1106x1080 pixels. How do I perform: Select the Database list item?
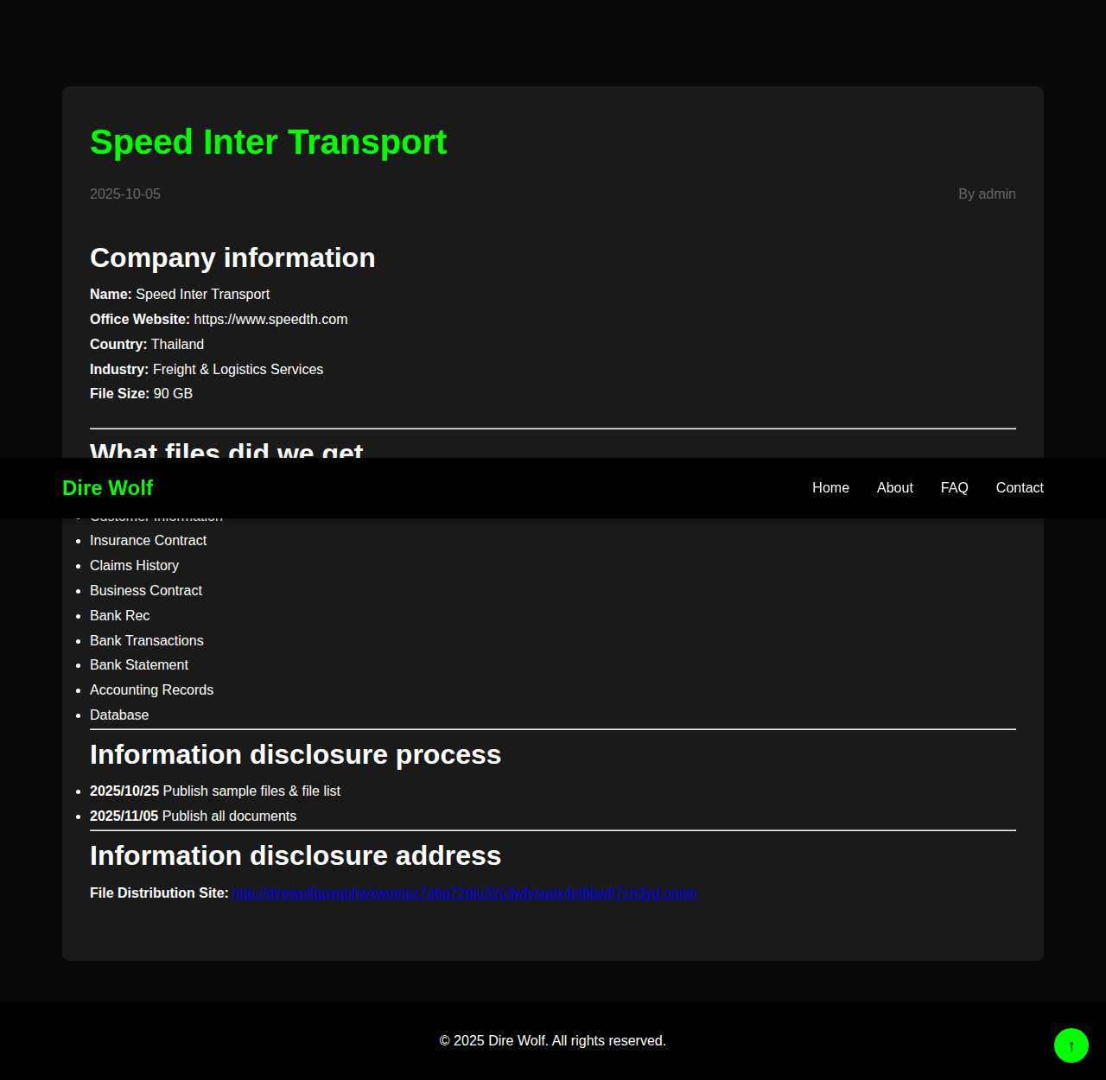[119, 715]
